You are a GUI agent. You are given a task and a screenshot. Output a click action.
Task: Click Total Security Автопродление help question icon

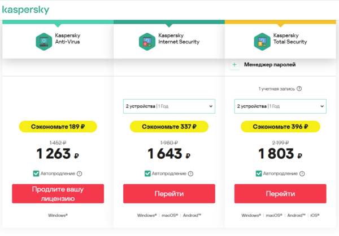click(302, 174)
